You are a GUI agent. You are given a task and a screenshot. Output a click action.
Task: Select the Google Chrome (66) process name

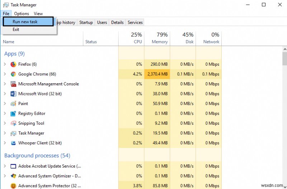point(37,74)
